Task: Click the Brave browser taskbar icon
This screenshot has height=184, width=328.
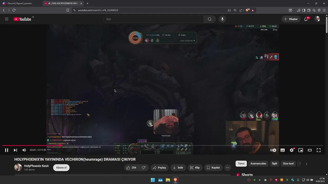Action: [175, 180]
